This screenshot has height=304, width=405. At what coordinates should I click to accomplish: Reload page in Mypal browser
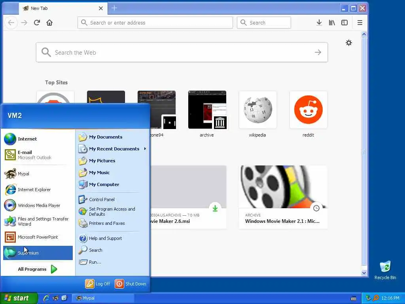point(37,23)
